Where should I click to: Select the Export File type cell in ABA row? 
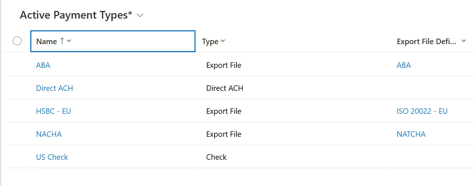[x=224, y=65]
